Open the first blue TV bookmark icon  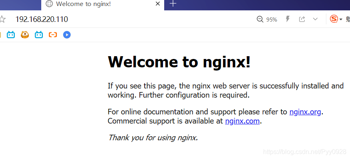point(11,35)
